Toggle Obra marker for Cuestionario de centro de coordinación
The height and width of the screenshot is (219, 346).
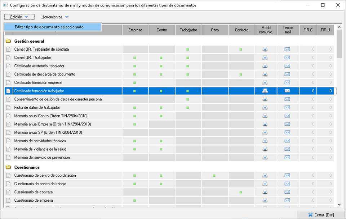click(214, 176)
